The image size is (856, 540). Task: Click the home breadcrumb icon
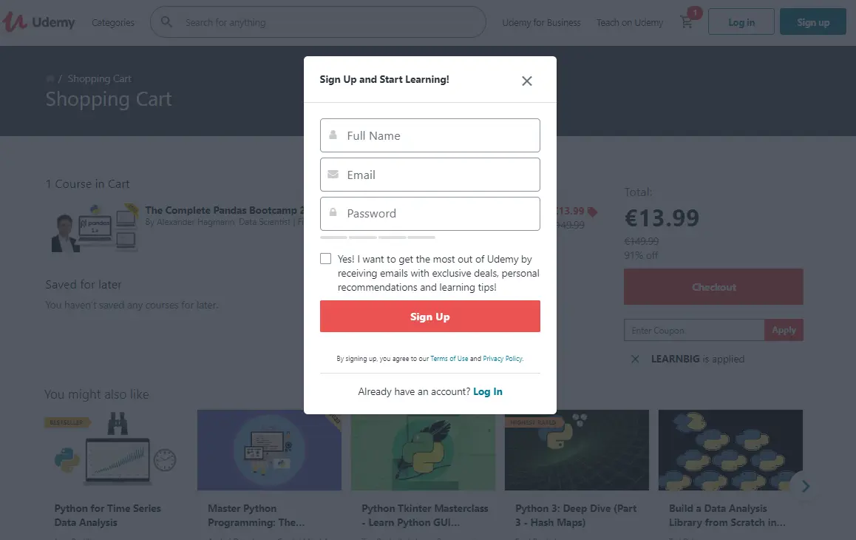(50, 78)
